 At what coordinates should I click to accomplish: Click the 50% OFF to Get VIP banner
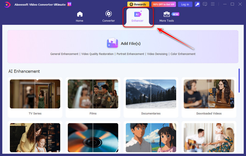tap(163, 4)
